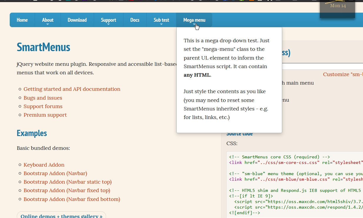This screenshot has height=218, width=363.
Task: Select the Home menu item
Action: (22, 20)
